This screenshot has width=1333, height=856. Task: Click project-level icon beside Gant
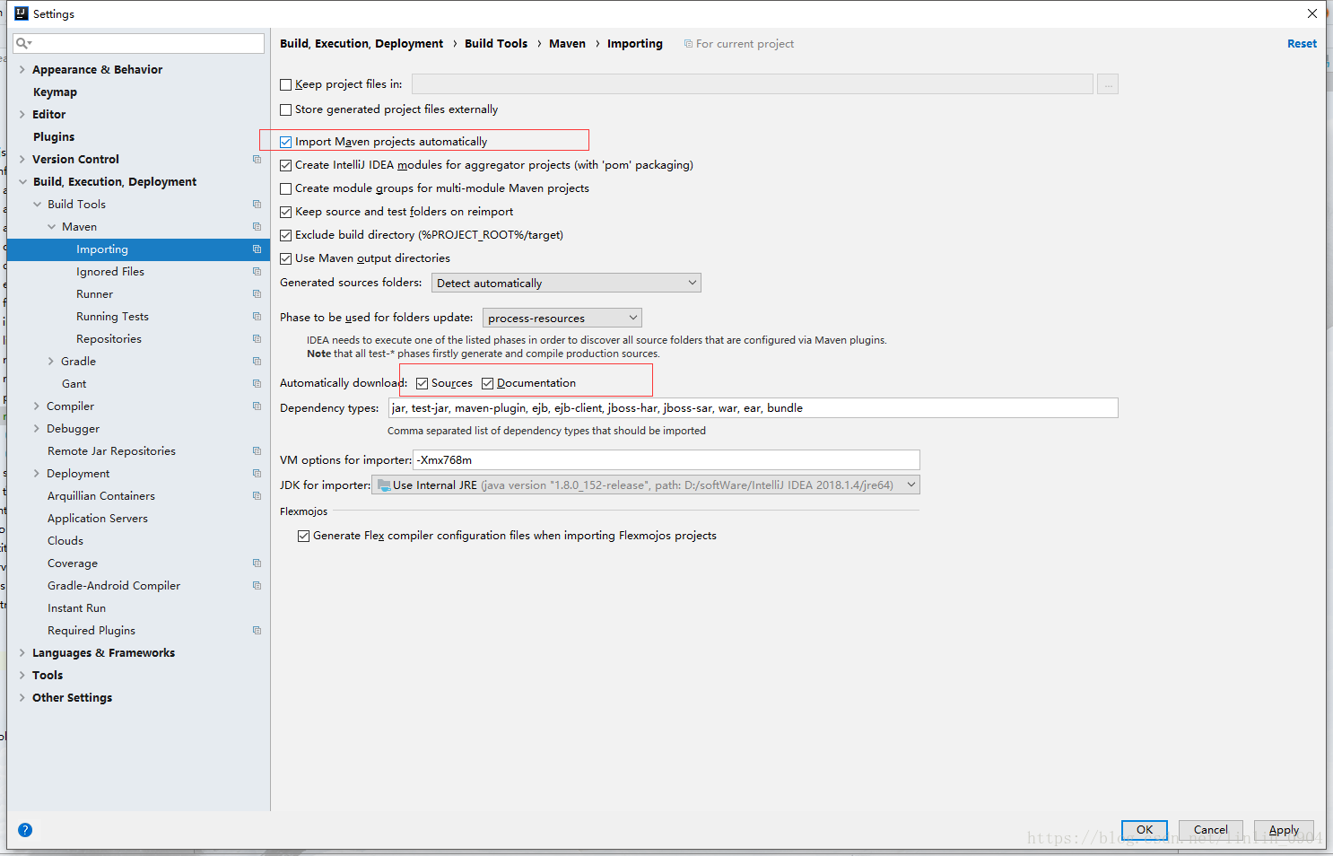point(257,384)
